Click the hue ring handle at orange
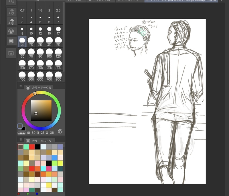 (35, 93)
